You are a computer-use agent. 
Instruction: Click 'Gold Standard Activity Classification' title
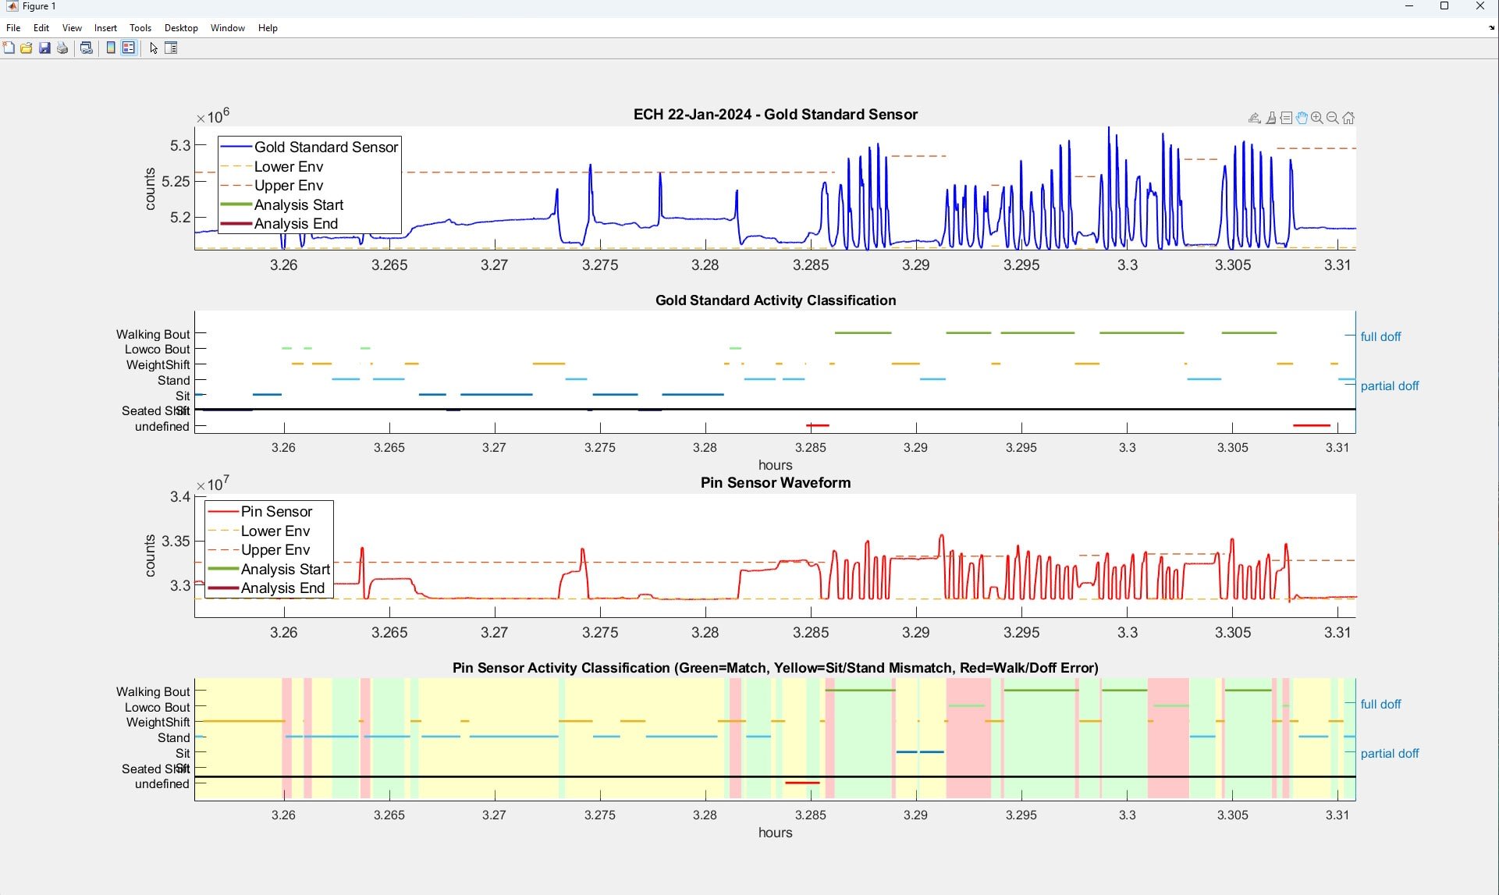coord(776,300)
